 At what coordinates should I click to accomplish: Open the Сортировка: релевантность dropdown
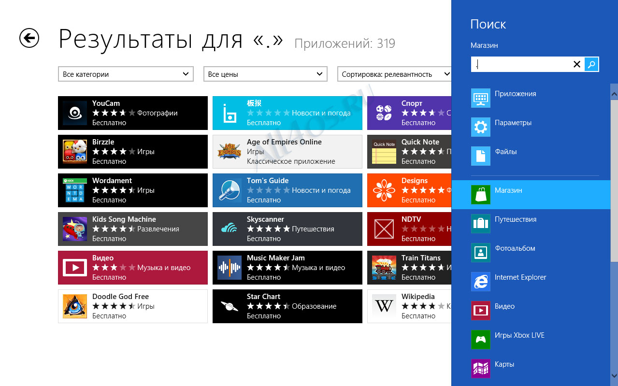pyautogui.click(x=394, y=74)
